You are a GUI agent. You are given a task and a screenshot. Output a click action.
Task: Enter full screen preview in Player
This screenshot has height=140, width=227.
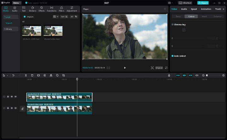(x=166, y=68)
